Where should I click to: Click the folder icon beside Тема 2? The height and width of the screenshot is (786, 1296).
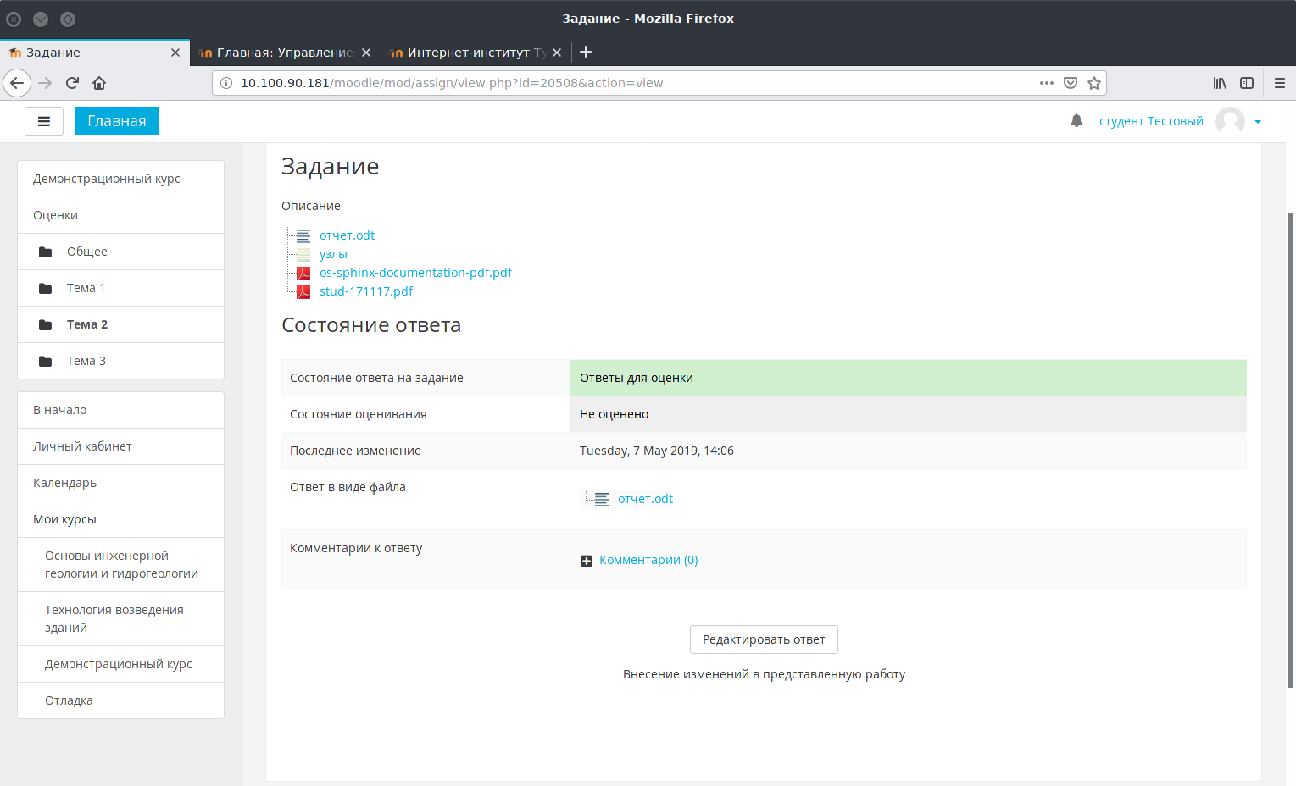(x=46, y=324)
